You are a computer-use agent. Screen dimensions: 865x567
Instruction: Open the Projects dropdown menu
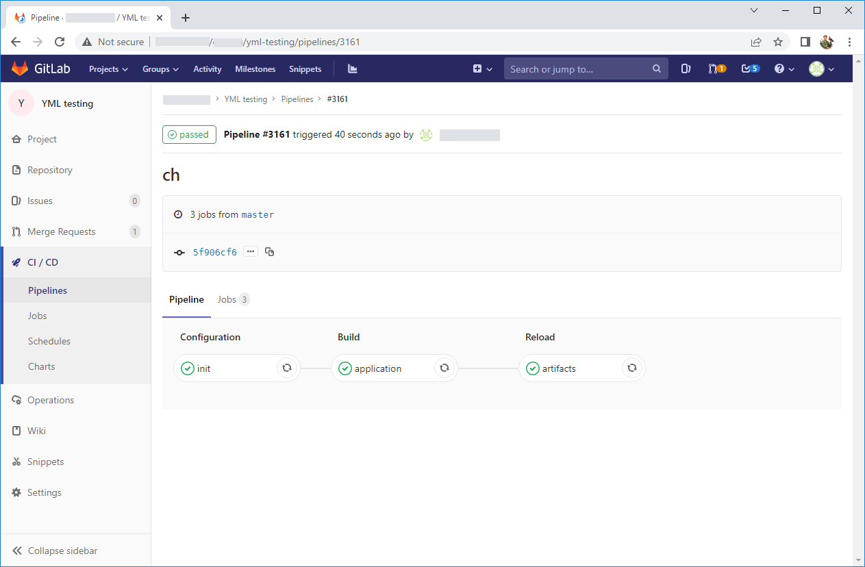[x=108, y=69]
